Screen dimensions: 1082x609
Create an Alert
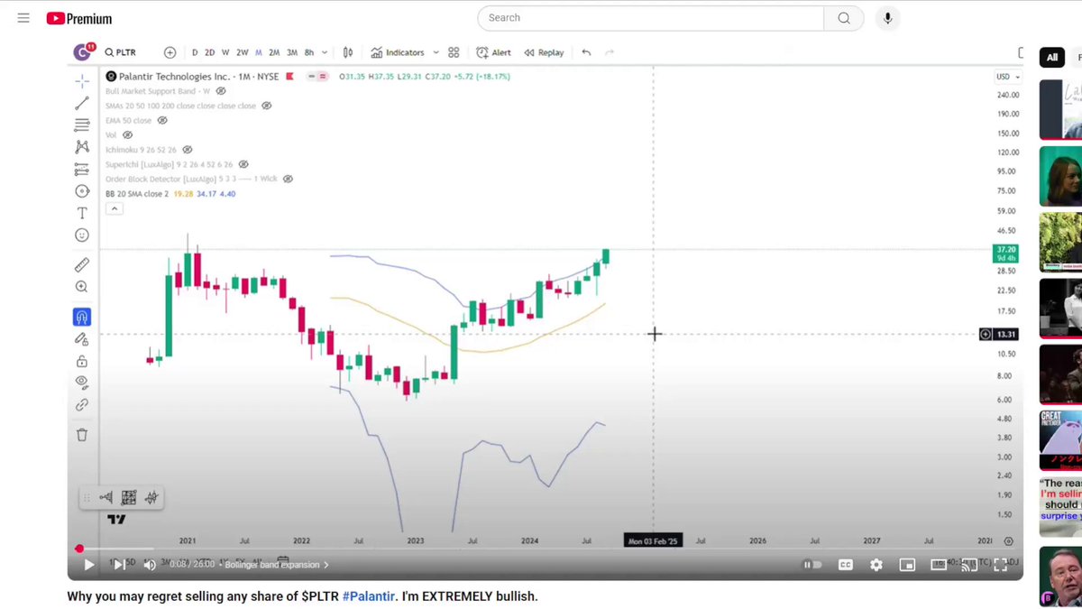pyautogui.click(x=494, y=52)
